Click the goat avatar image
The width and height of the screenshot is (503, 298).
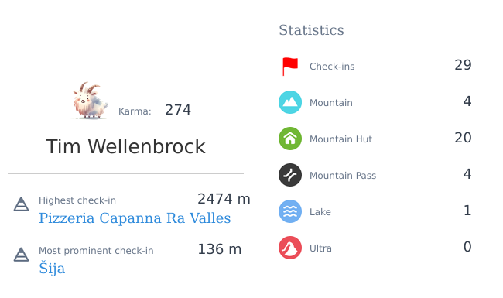coord(90,101)
